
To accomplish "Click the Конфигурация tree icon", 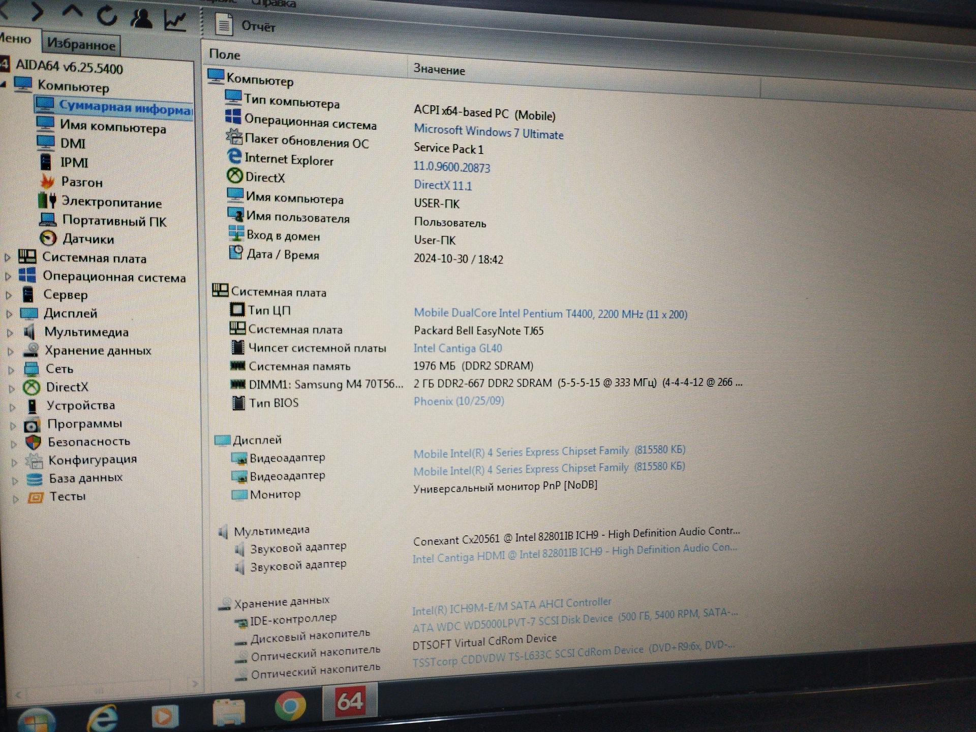I will pos(34,461).
